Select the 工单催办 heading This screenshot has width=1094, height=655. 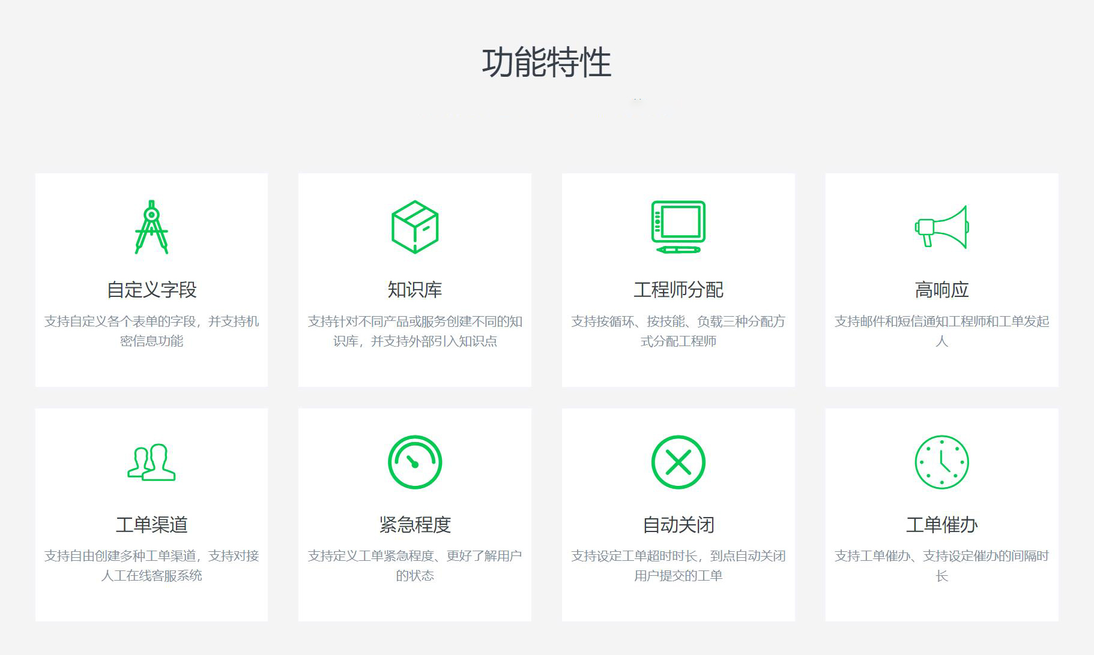coord(941,525)
